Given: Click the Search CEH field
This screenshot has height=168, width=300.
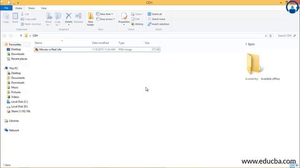Looking at the screenshot, I should pyautogui.click(x=286, y=35).
